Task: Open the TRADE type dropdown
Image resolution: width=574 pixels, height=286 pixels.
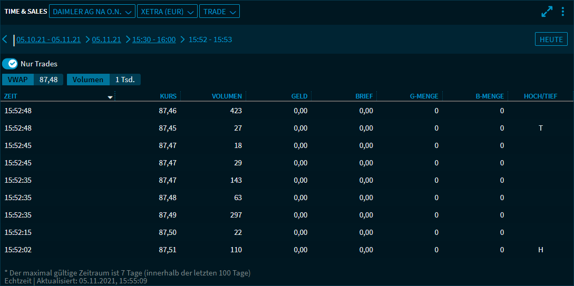Action: (x=219, y=12)
